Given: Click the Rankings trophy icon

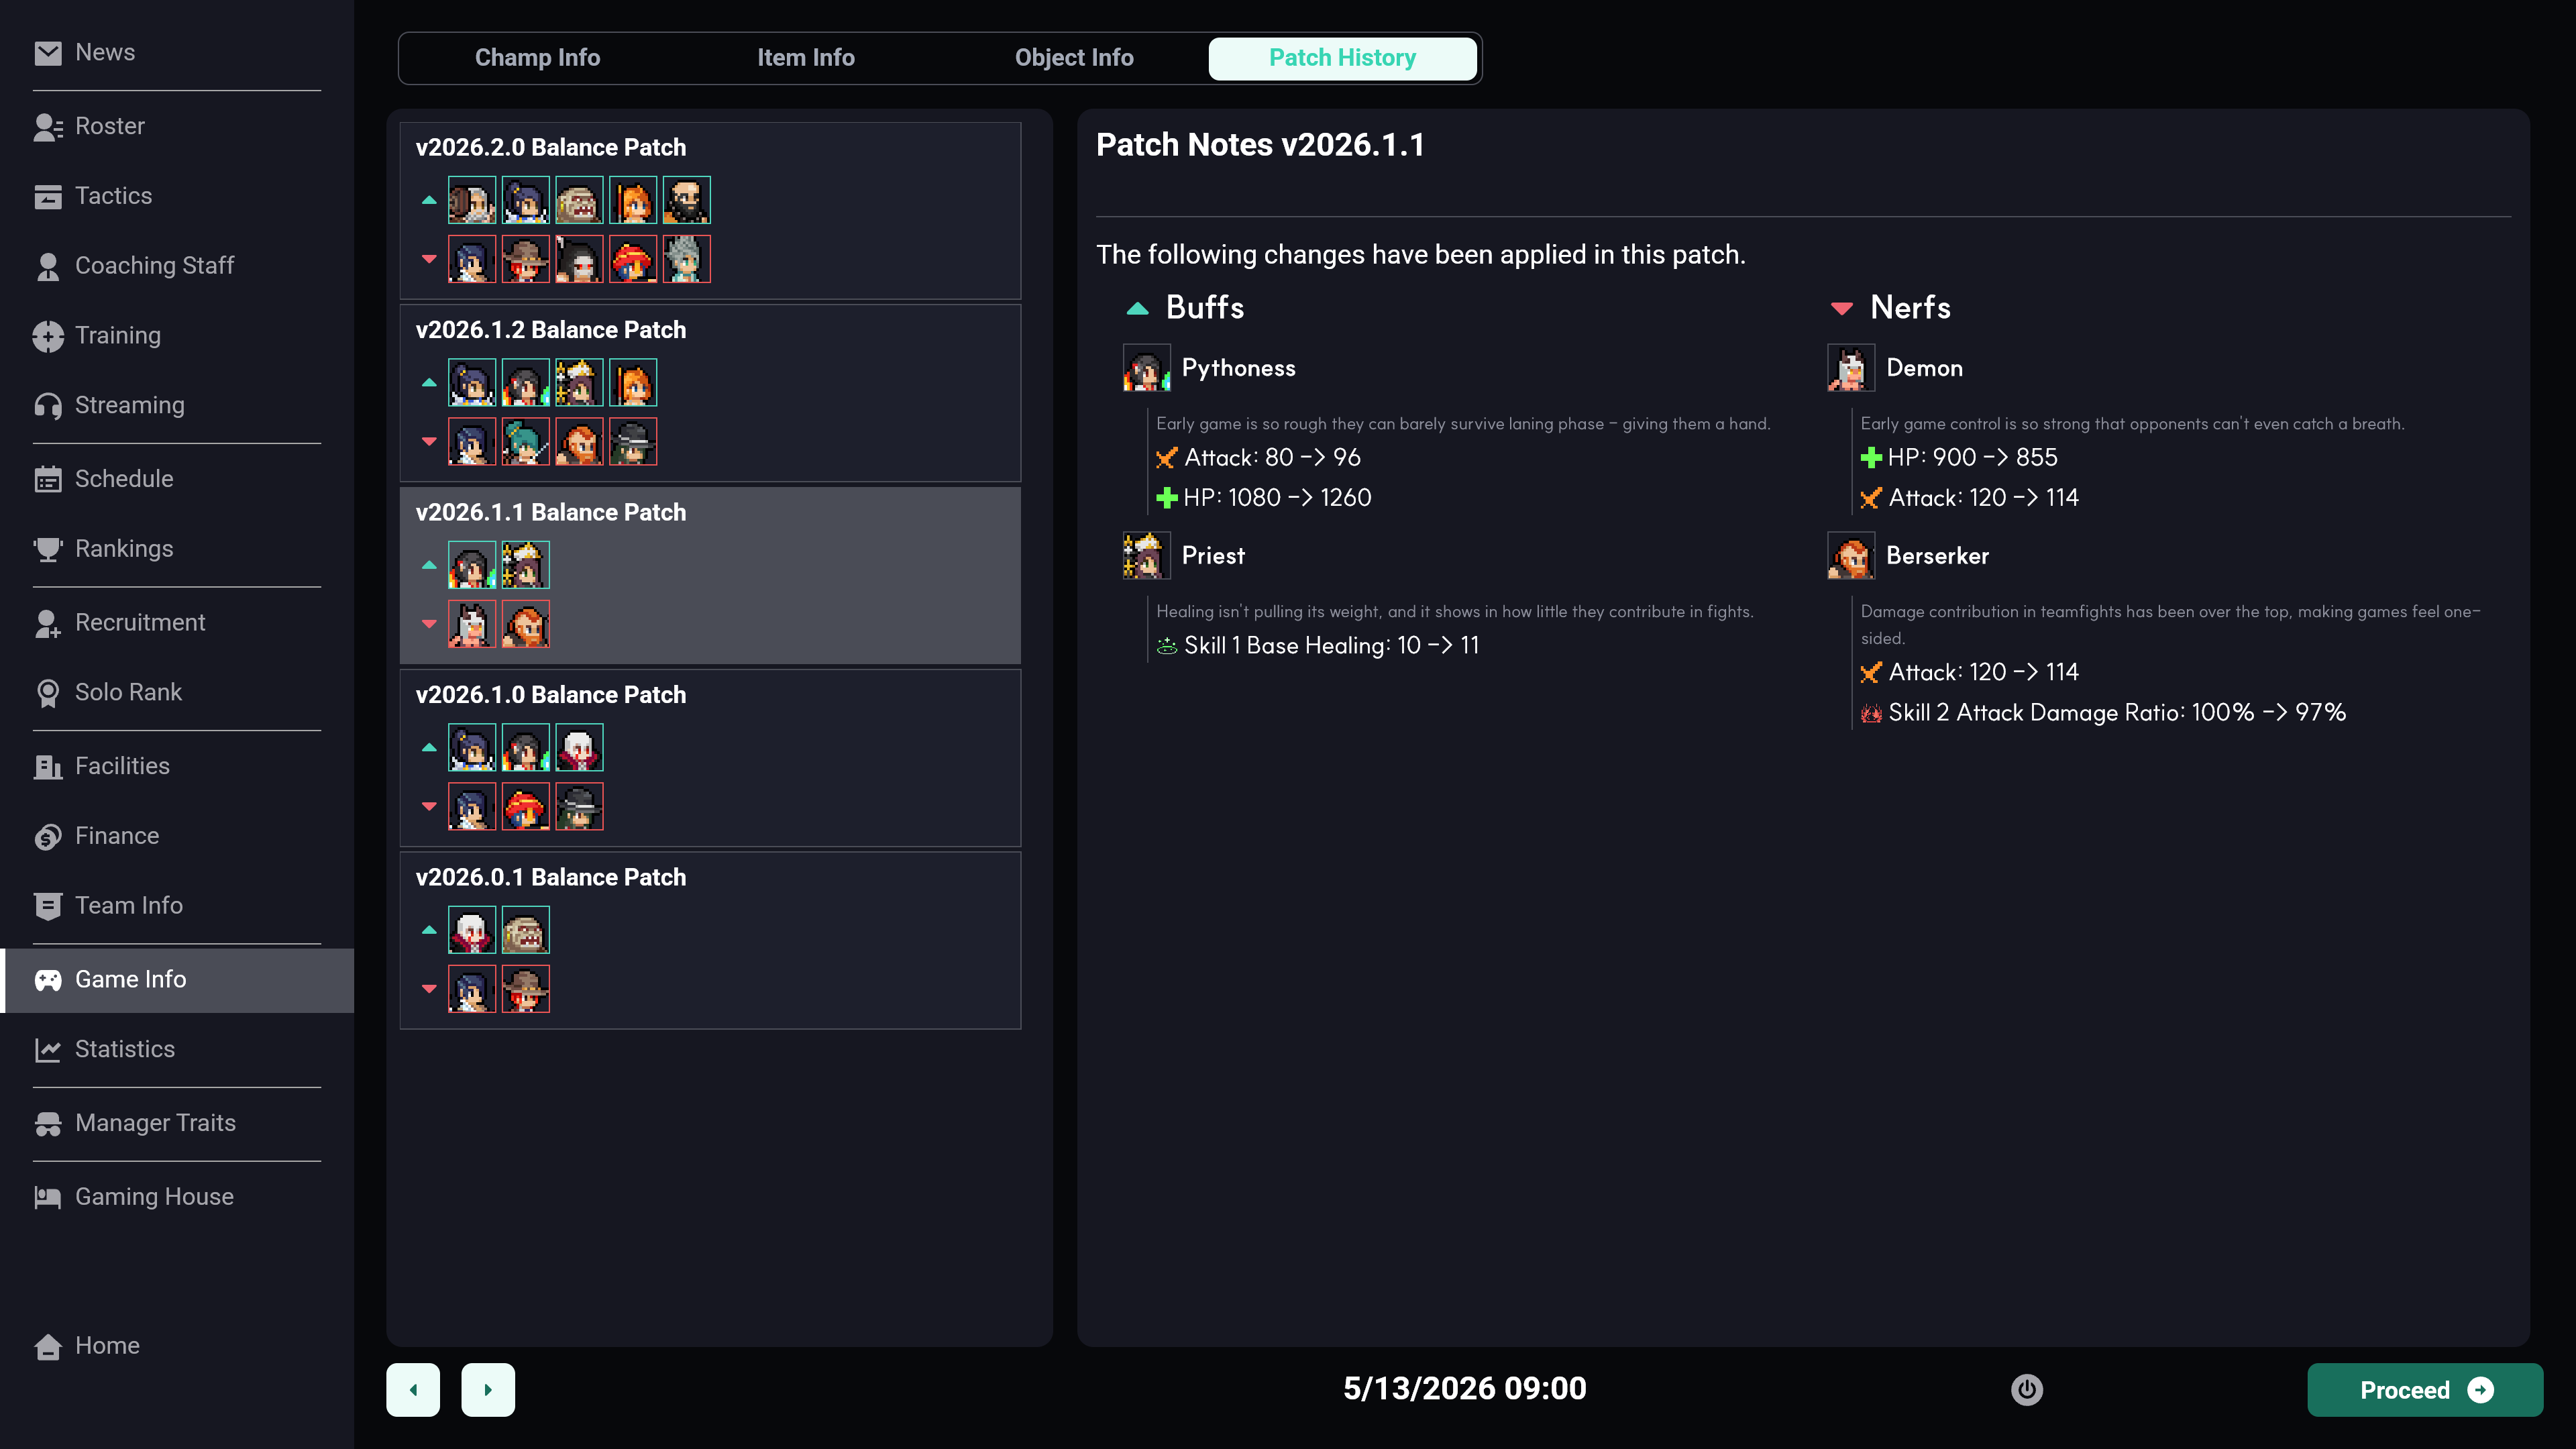Looking at the screenshot, I should coord(47,549).
